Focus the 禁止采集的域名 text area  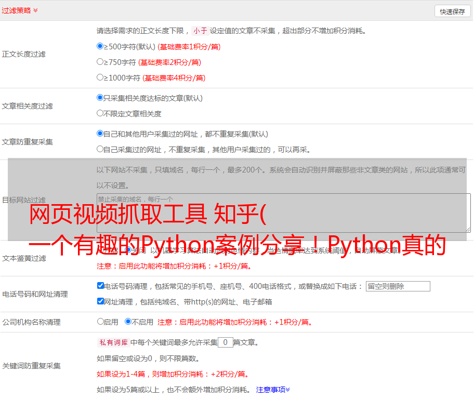[x=284, y=213]
